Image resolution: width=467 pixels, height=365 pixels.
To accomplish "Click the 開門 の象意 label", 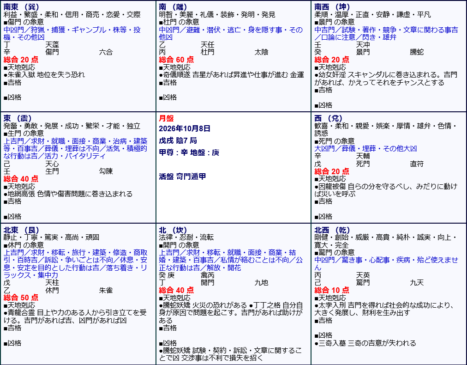I will tap(179, 245).
